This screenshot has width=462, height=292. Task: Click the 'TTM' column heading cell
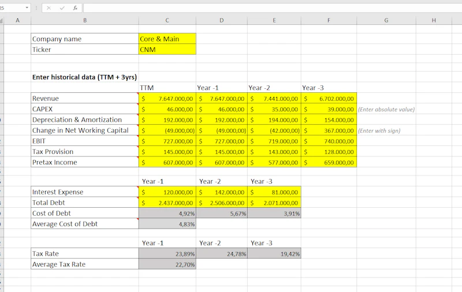click(167, 88)
